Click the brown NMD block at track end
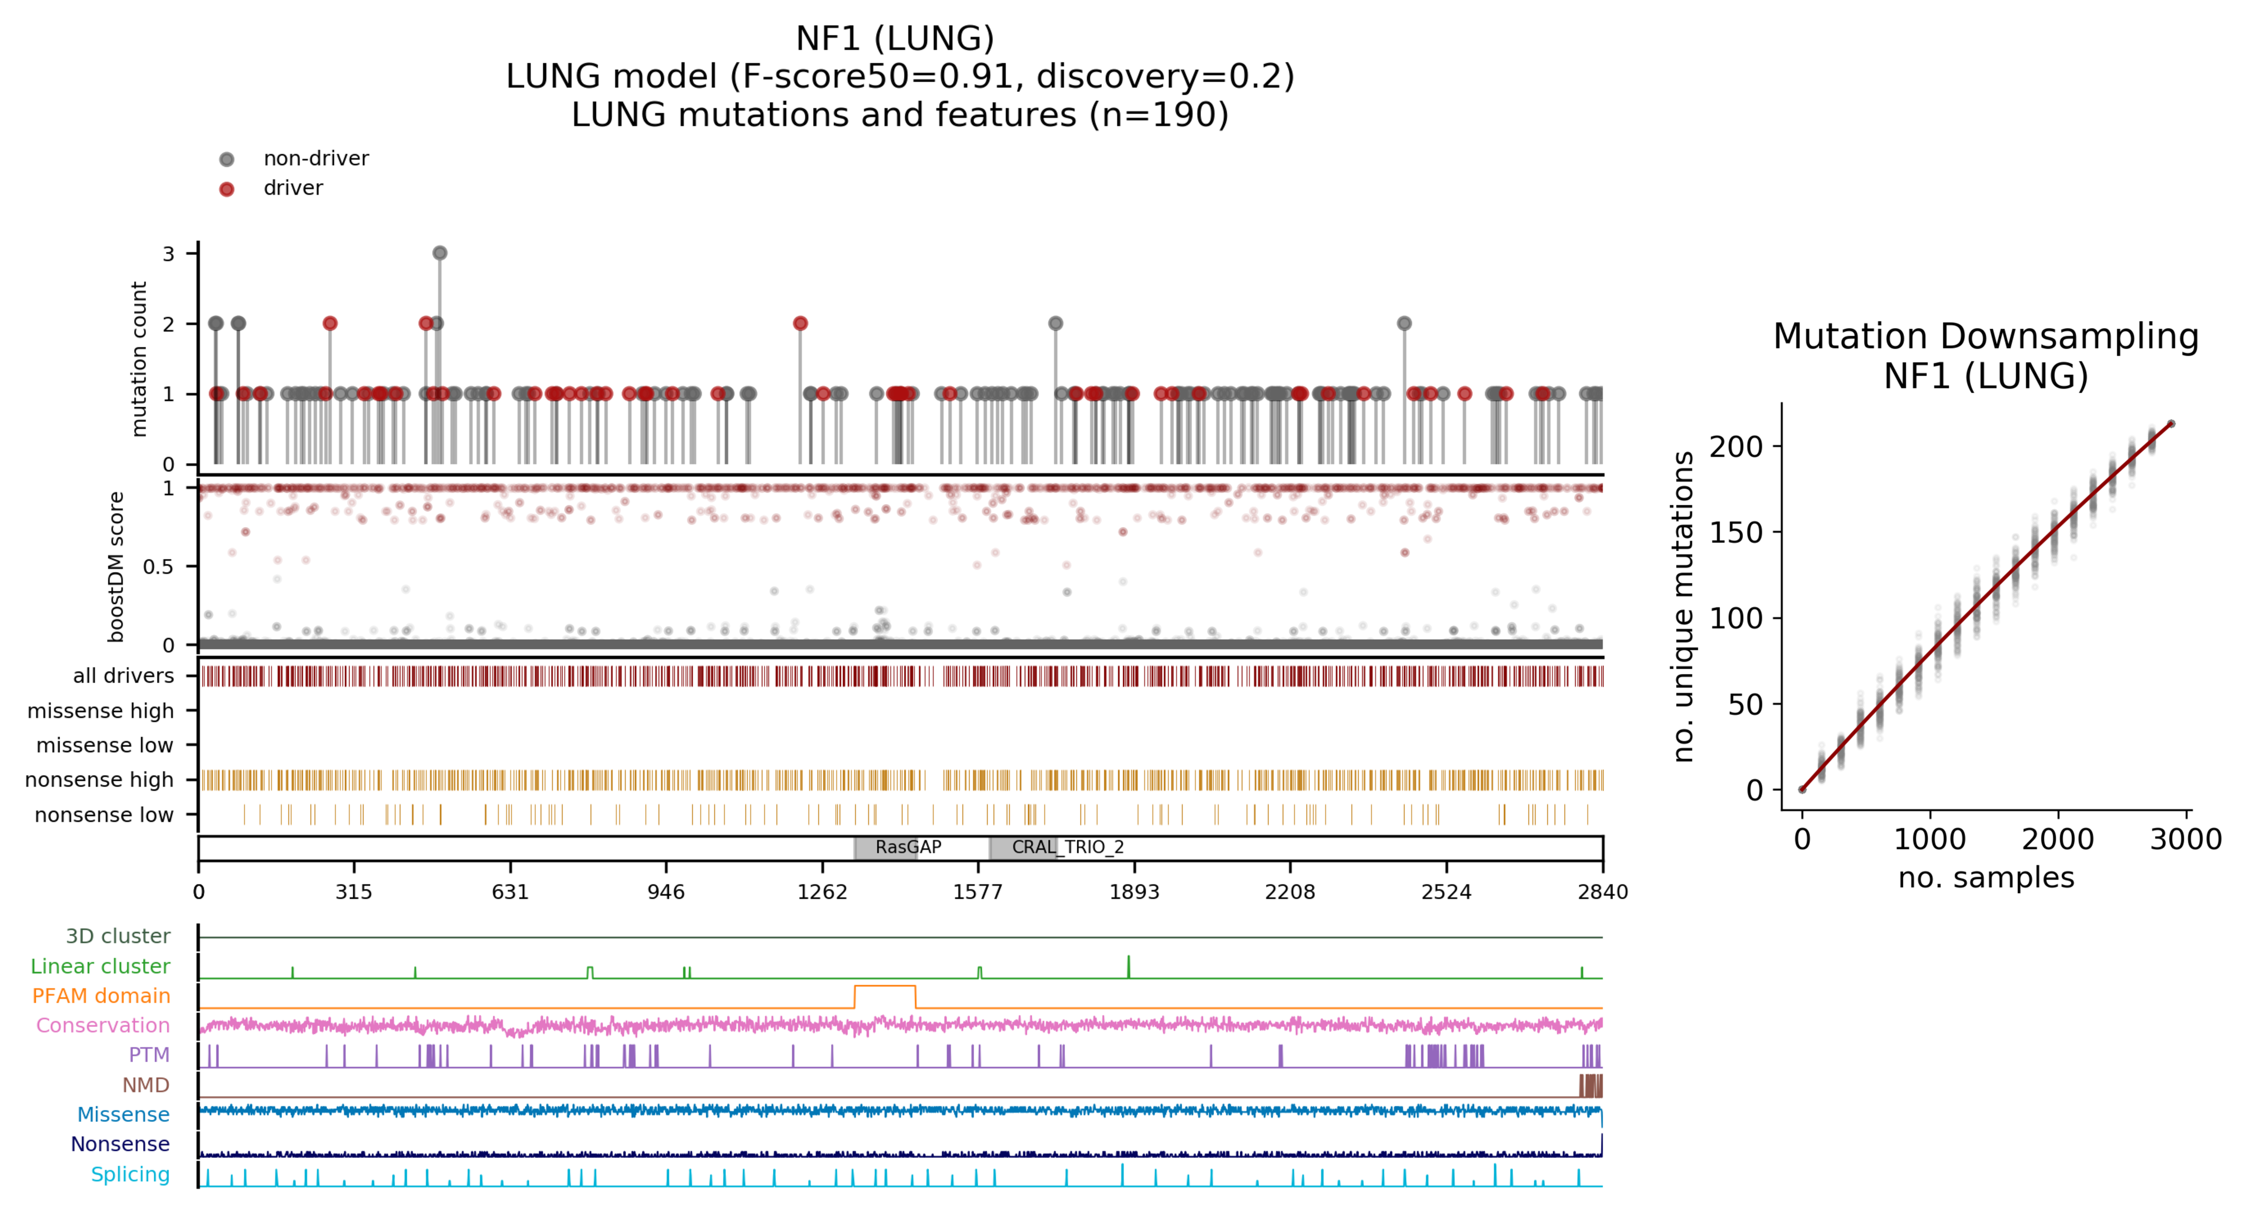2241x1215 pixels. click(1590, 1085)
